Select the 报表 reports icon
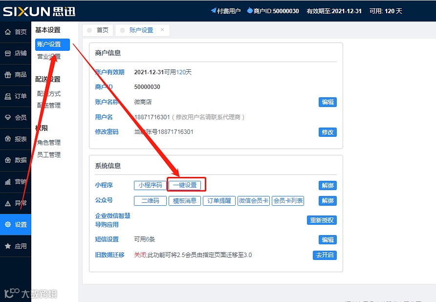Image resolution: width=436 pixels, height=302 pixels. (x=16, y=139)
